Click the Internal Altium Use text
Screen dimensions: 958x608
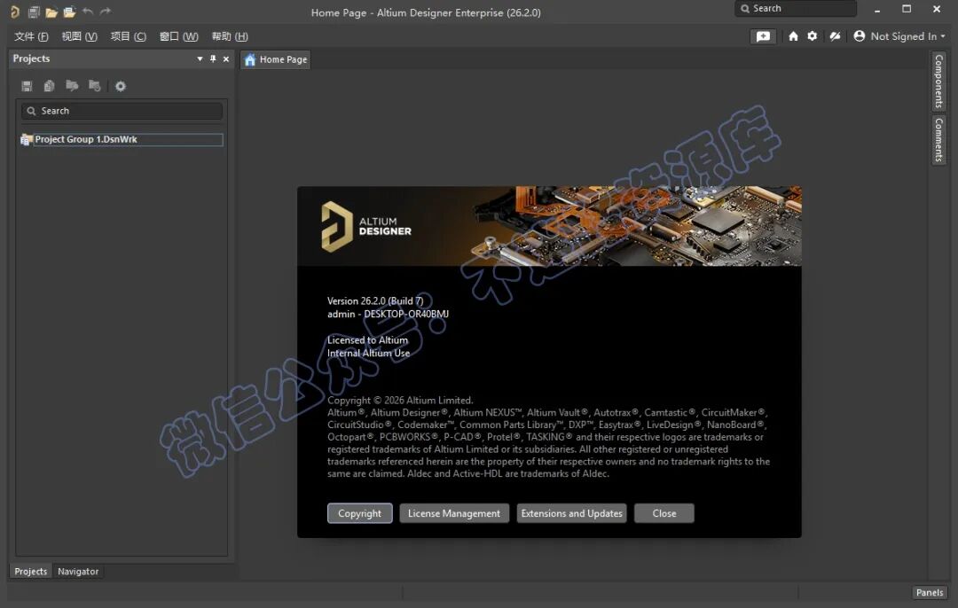[368, 353]
